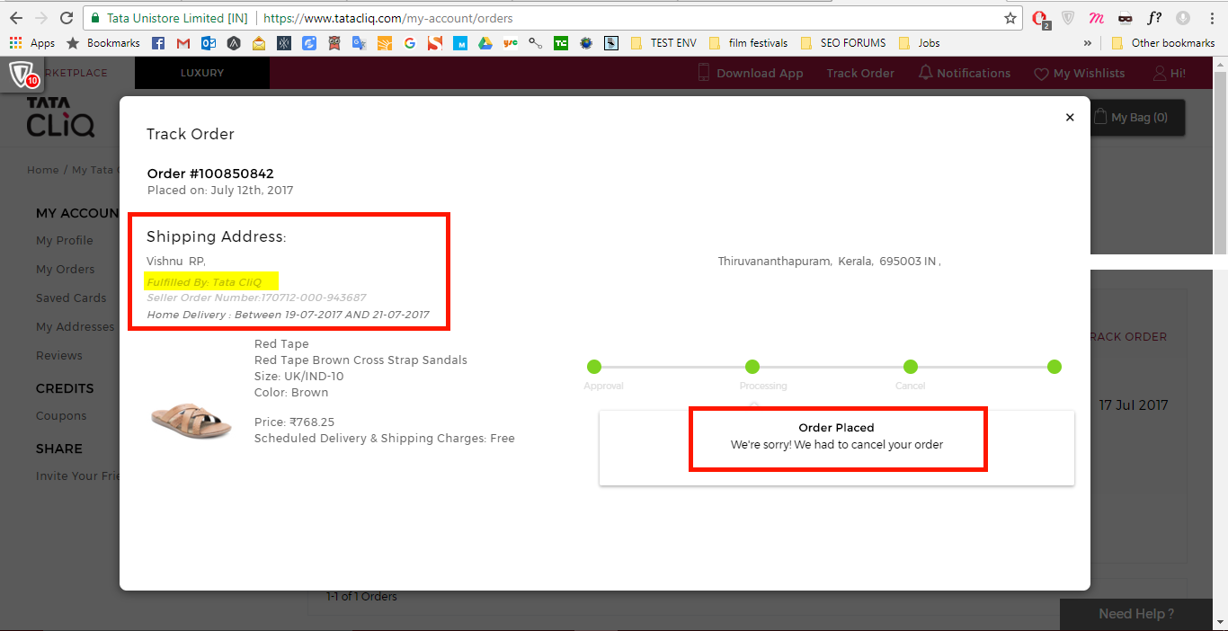Close the Track Order dialog
Viewport: 1228px width, 631px height.
click(x=1069, y=118)
